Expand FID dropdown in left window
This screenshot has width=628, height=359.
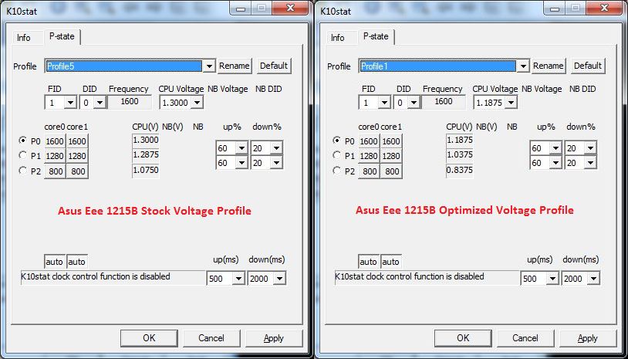[x=70, y=103]
